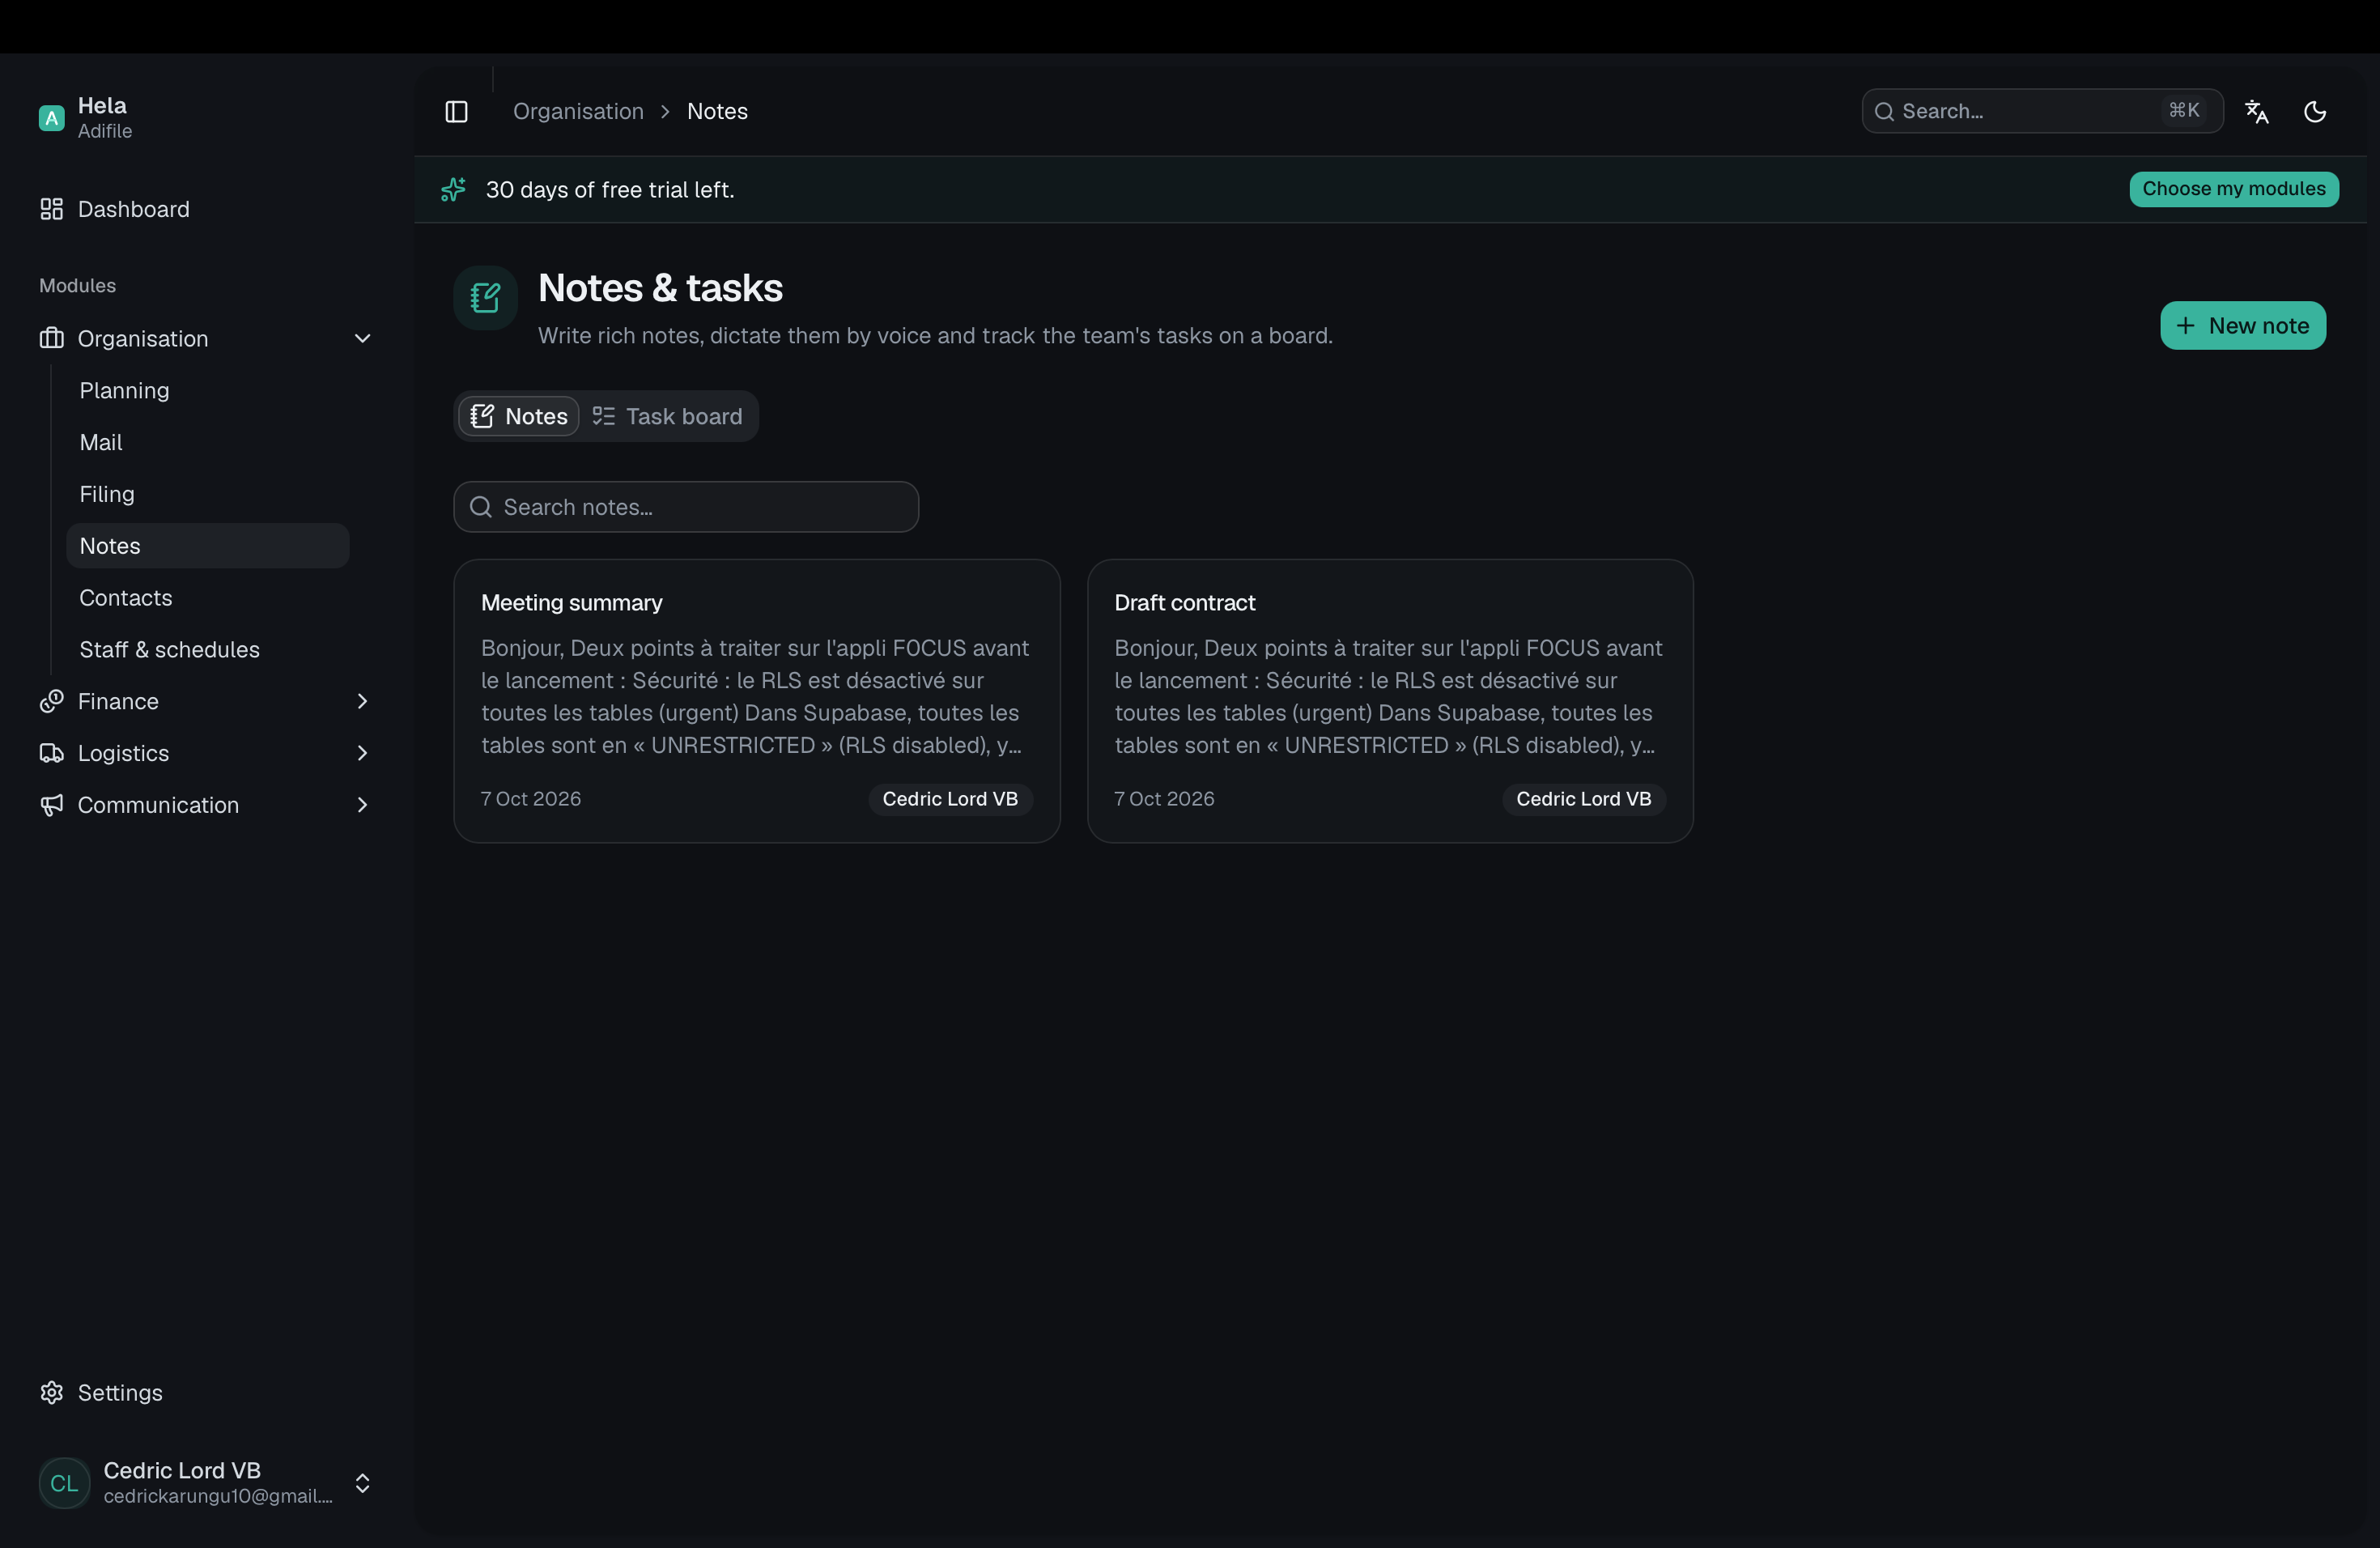Screen dimensions: 2380x1548
Task: Toggle dark mode moon icon
Action: click(2315, 111)
